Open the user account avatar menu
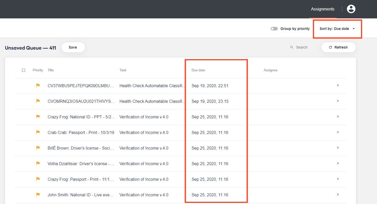 click(351, 9)
